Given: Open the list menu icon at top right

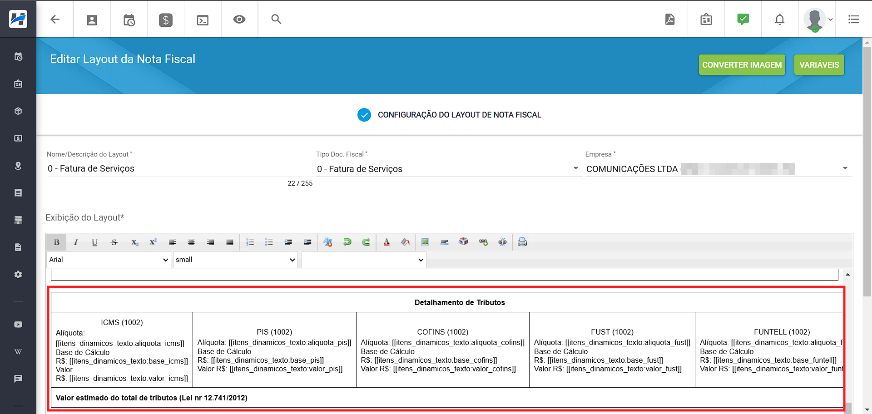Looking at the screenshot, I should click(x=853, y=20).
